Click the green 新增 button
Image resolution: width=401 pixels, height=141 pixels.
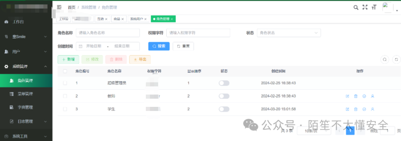68,59
